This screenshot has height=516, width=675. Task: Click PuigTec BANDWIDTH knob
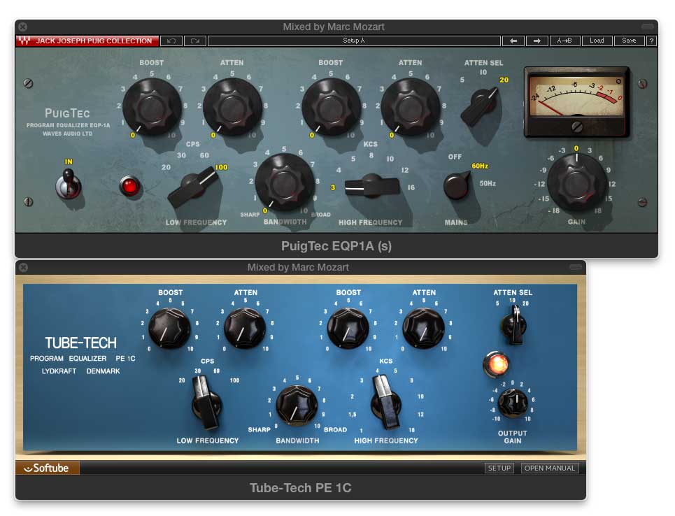(x=284, y=182)
